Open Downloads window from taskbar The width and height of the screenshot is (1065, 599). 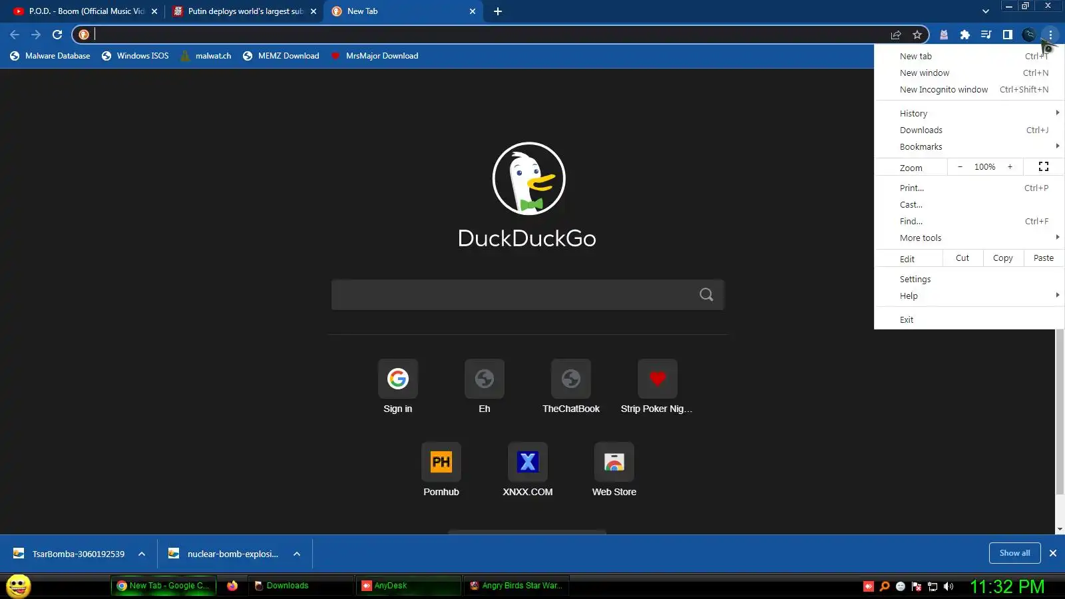click(x=301, y=586)
